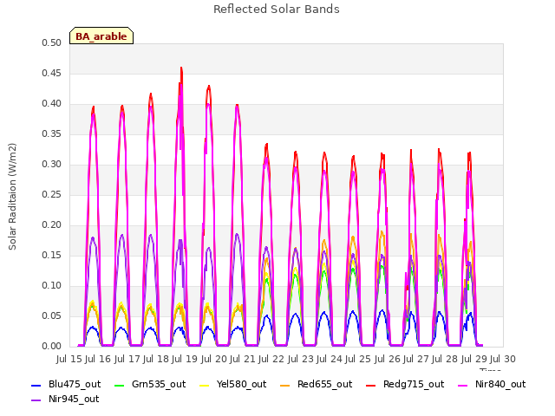555x416 pixels.
Task: Click the Redg715_out legend label
Action: coord(414,384)
